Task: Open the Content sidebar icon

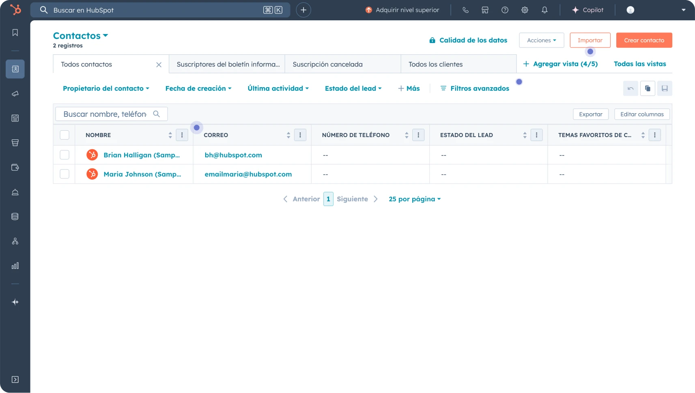Action: [15, 118]
